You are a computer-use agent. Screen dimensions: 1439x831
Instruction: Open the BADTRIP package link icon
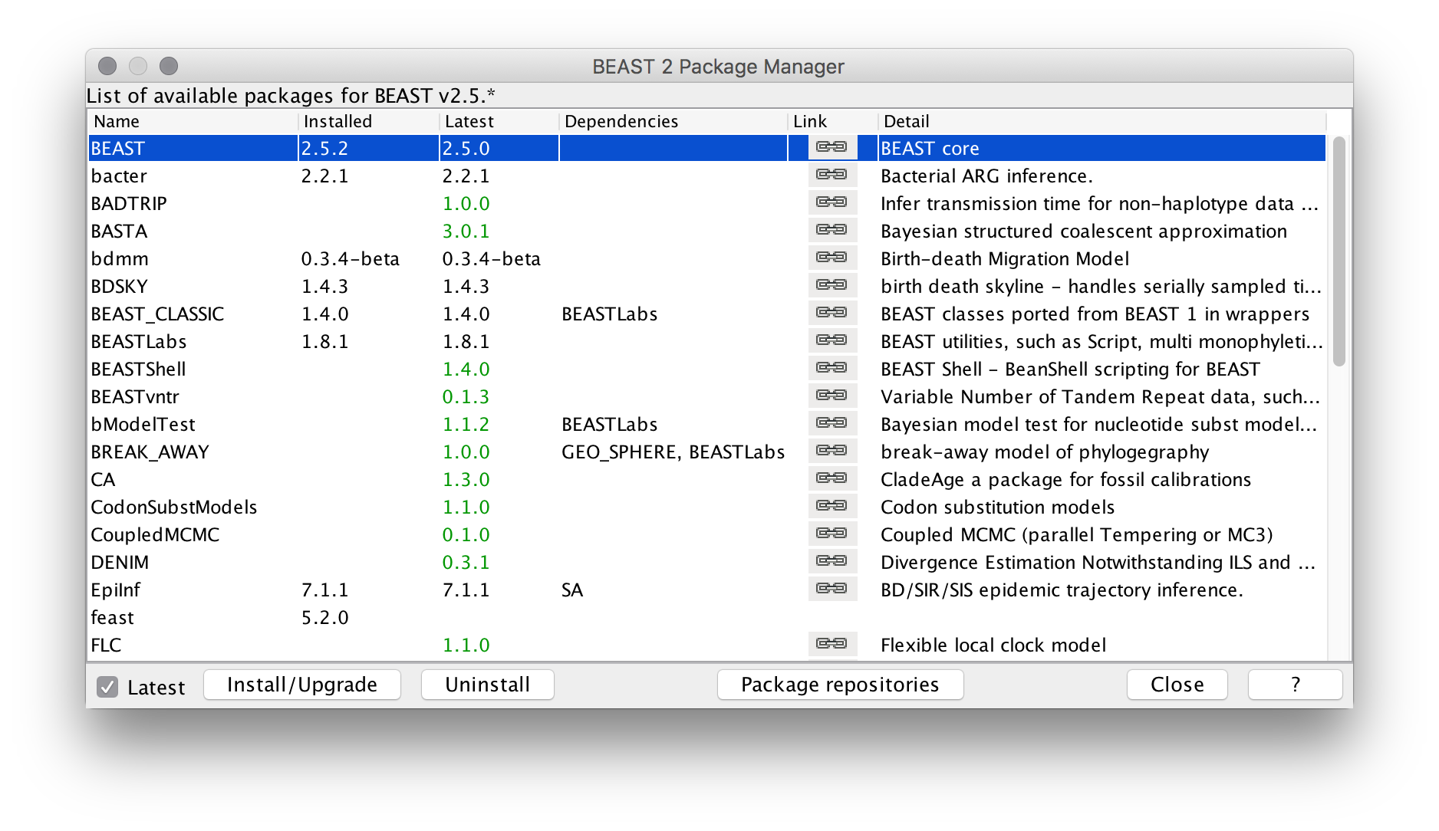[831, 202]
